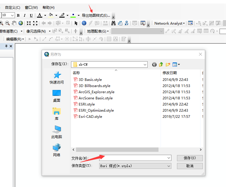Click the HTML Popup tool icon
The image size is (226, 187).
(x=97, y=23)
